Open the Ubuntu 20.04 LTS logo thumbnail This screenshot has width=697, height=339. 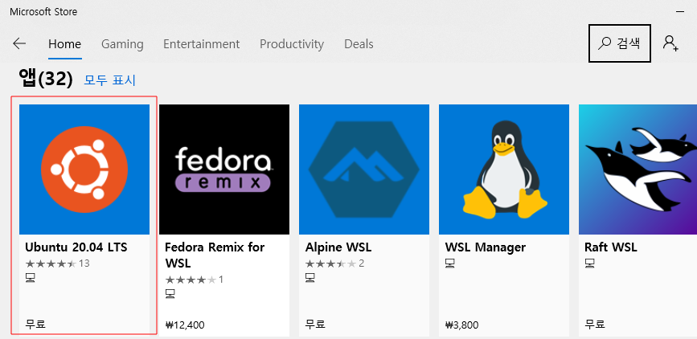(84, 169)
